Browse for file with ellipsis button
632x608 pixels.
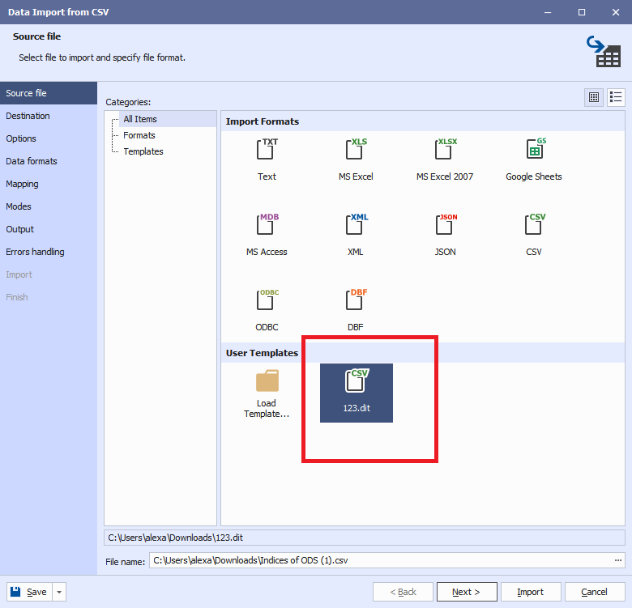coord(618,560)
